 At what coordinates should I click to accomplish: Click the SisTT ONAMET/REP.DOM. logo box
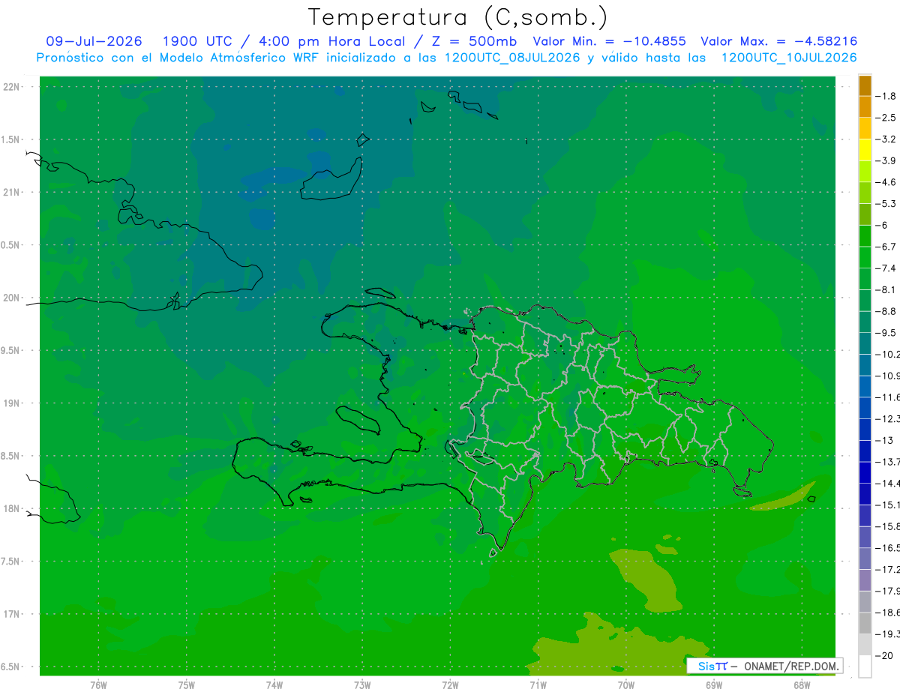tap(765, 666)
